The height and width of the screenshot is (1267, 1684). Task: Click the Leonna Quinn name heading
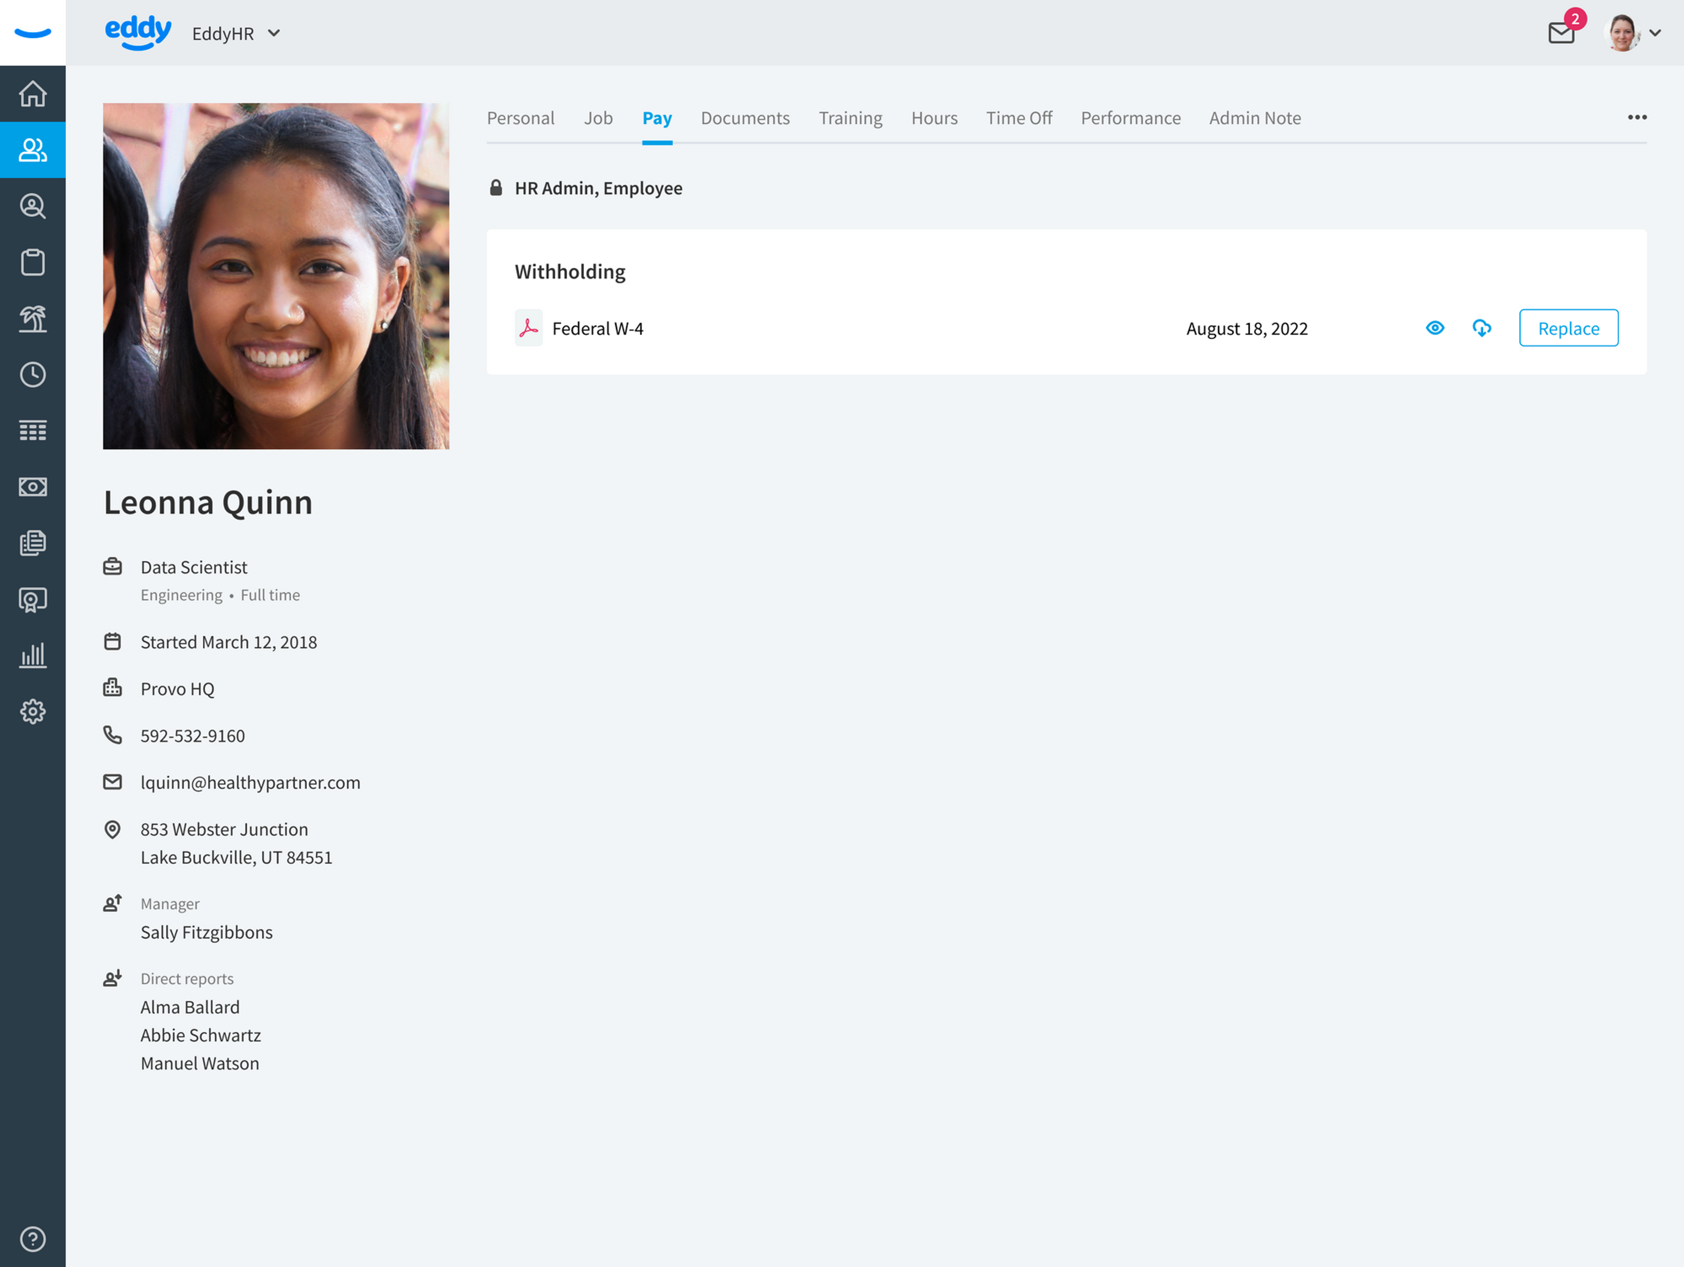point(208,502)
